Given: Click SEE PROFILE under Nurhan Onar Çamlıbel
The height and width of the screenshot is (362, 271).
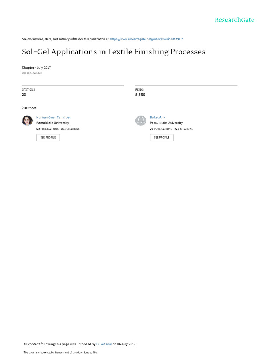Looking at the screenshot, I should 48,138.
